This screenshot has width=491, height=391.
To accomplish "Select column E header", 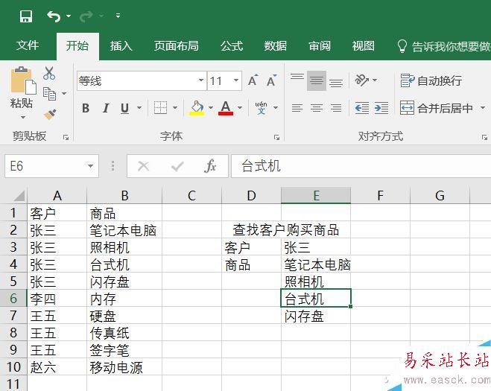I will pyautogui.click(x=316, y=196).
